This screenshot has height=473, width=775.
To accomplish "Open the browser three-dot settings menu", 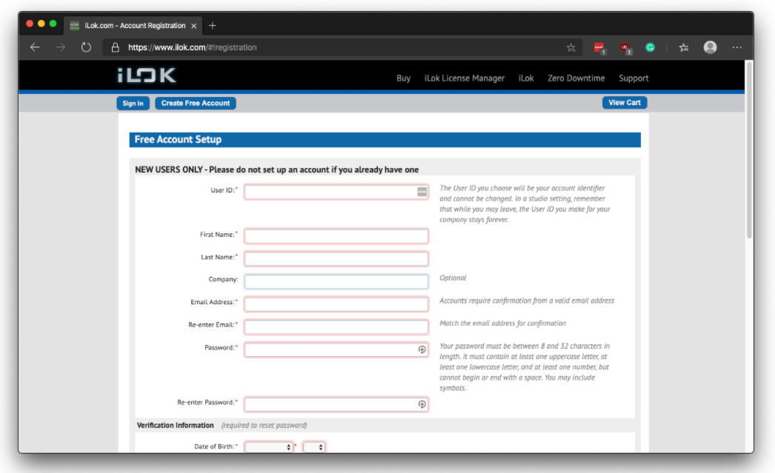I will pyautogui.click(x=736, y=47).
